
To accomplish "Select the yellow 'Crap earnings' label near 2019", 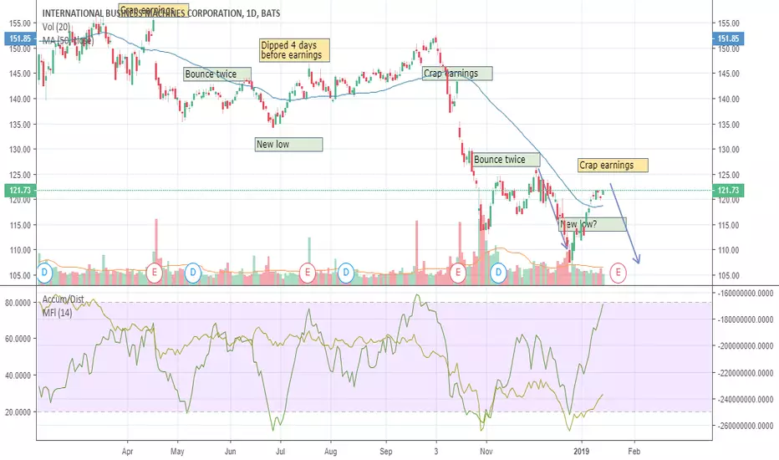I will click(x=613, y=165).
